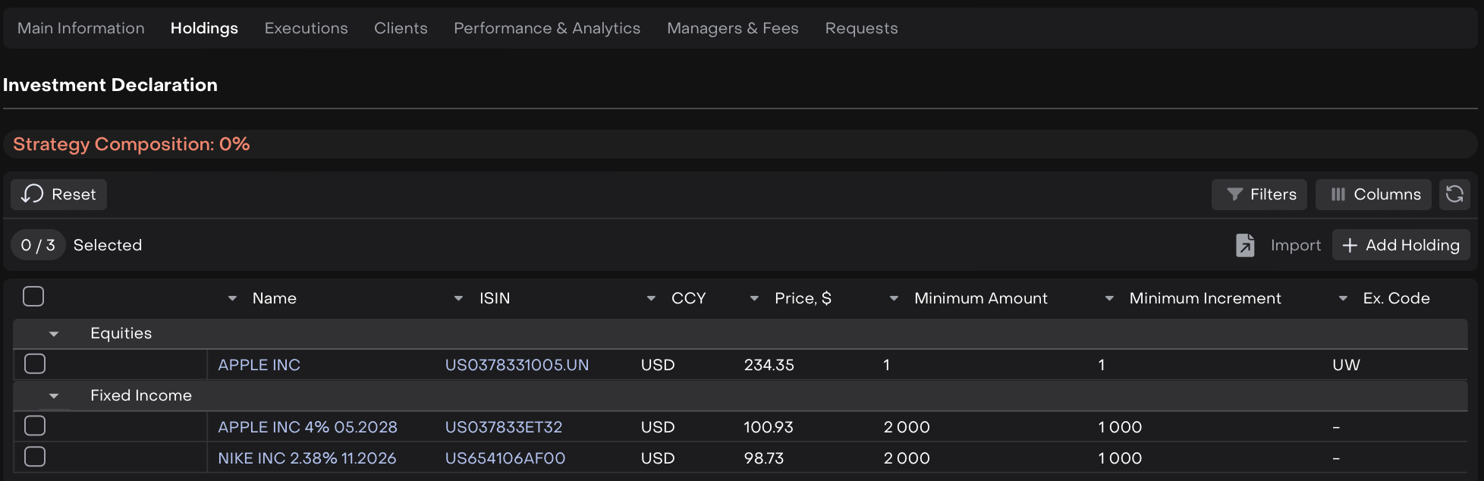Open the APPLE INC holding link
This screenshot has width=1484, height=481.
(259, 365)
